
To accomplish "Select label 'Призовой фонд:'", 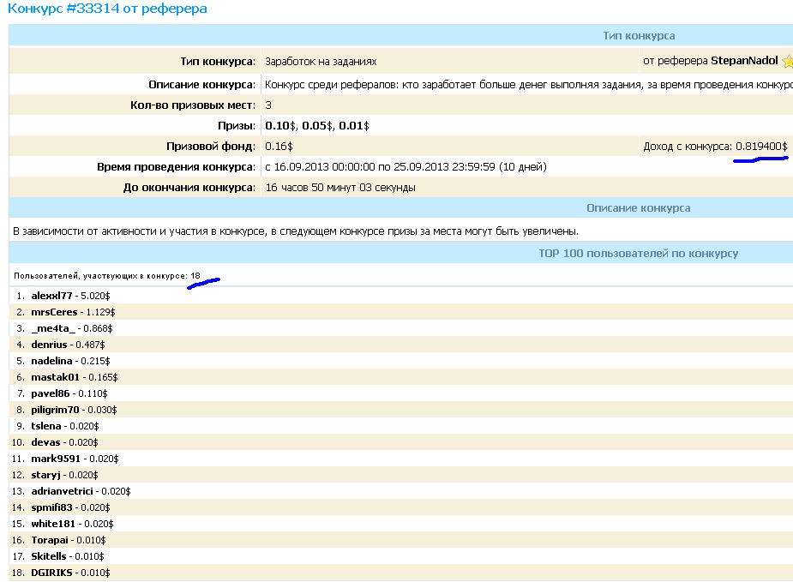I will pyautogui.click(x=211, y=146).
